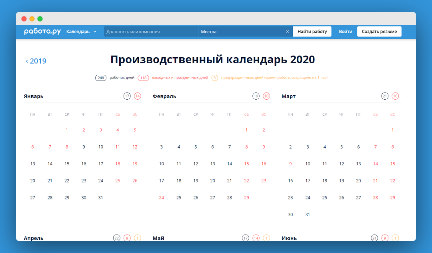This screenshot has width=432, height=253.
Task: Maximize window with green button
Action: 40,19
